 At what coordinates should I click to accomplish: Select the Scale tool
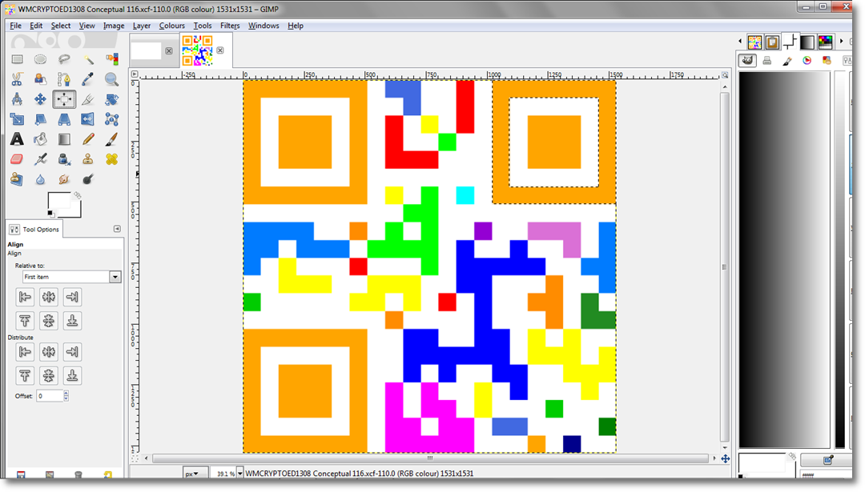click(17, 119)
